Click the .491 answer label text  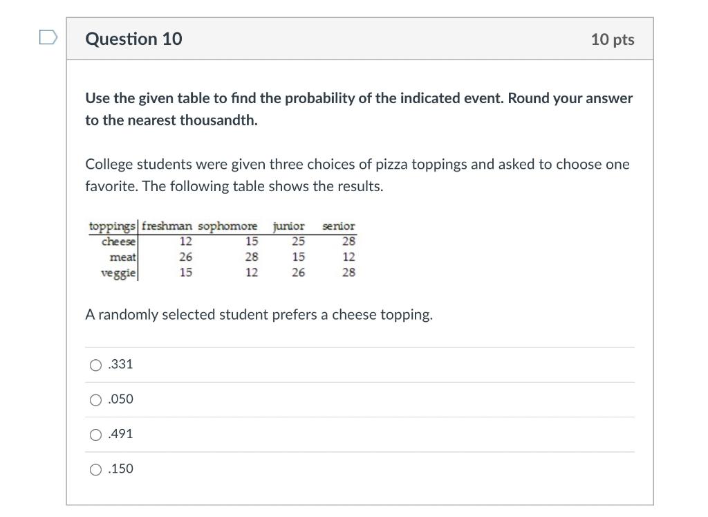121,434
